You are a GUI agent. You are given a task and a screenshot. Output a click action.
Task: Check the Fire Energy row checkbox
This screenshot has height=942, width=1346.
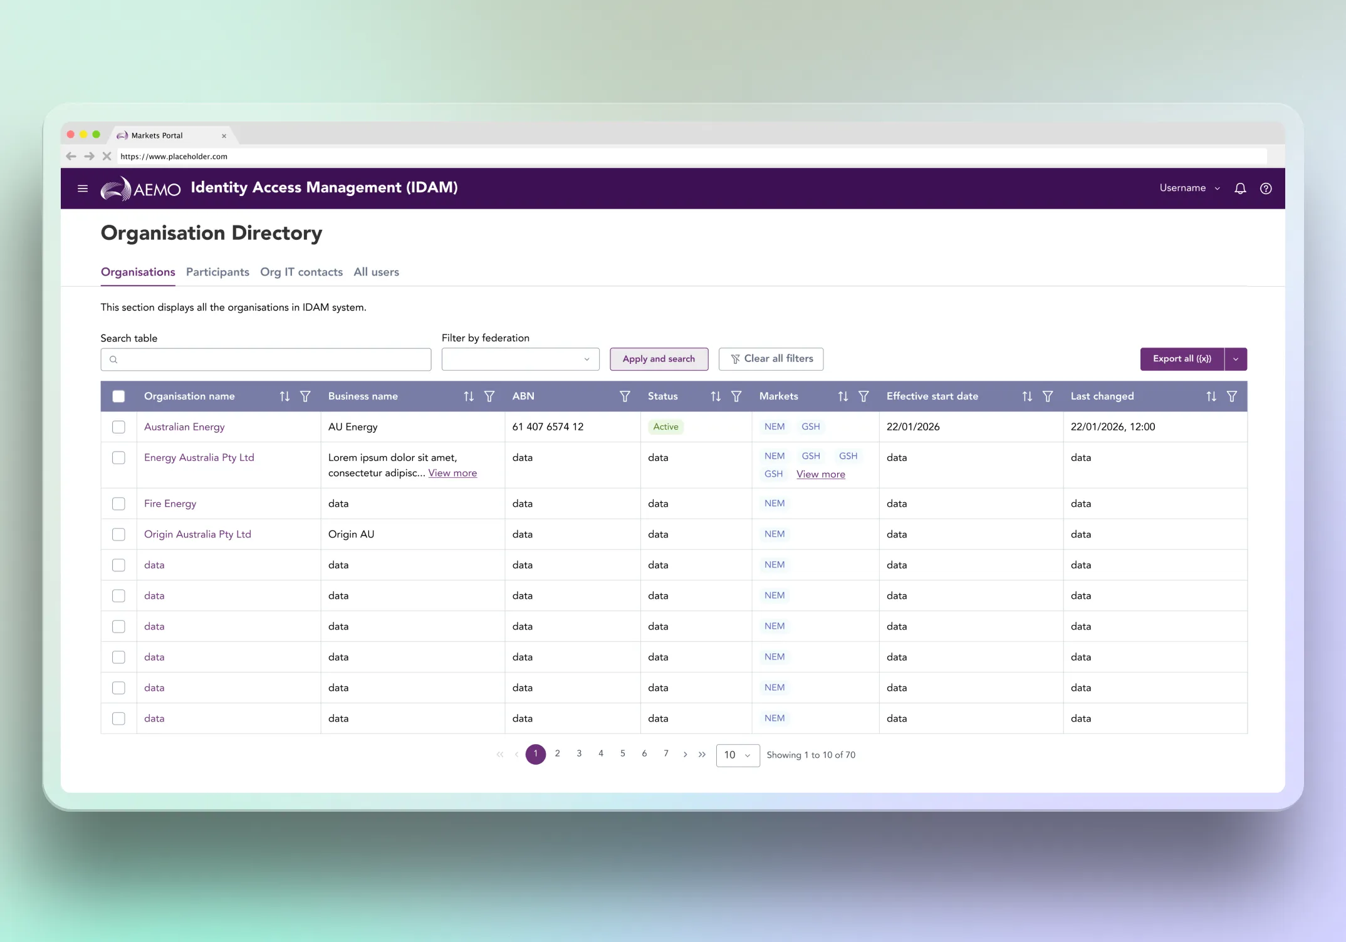[x=118, y=504]
